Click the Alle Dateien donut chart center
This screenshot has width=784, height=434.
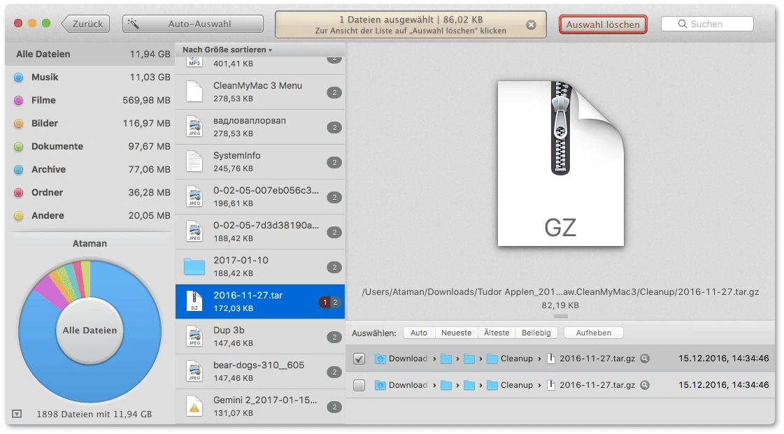coord(90,330)
